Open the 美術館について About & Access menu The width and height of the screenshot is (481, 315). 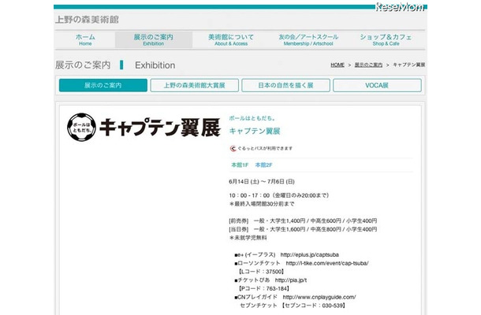[231, 40]
